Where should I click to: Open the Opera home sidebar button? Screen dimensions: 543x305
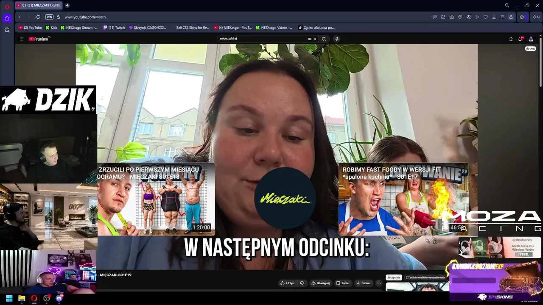pyautogui.click(x=7, y=18)
